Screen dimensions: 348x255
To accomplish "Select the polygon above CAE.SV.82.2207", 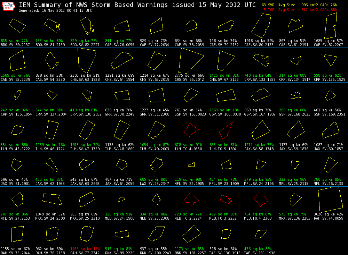I will [x=331, y=26].
